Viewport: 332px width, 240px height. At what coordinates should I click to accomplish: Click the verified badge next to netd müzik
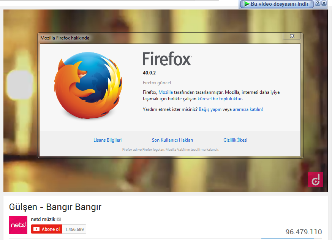click(x=59, y=219)
